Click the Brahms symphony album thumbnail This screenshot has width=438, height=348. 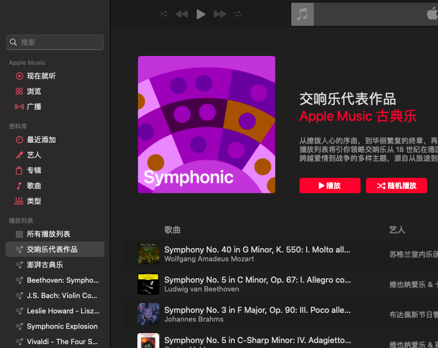148,314
